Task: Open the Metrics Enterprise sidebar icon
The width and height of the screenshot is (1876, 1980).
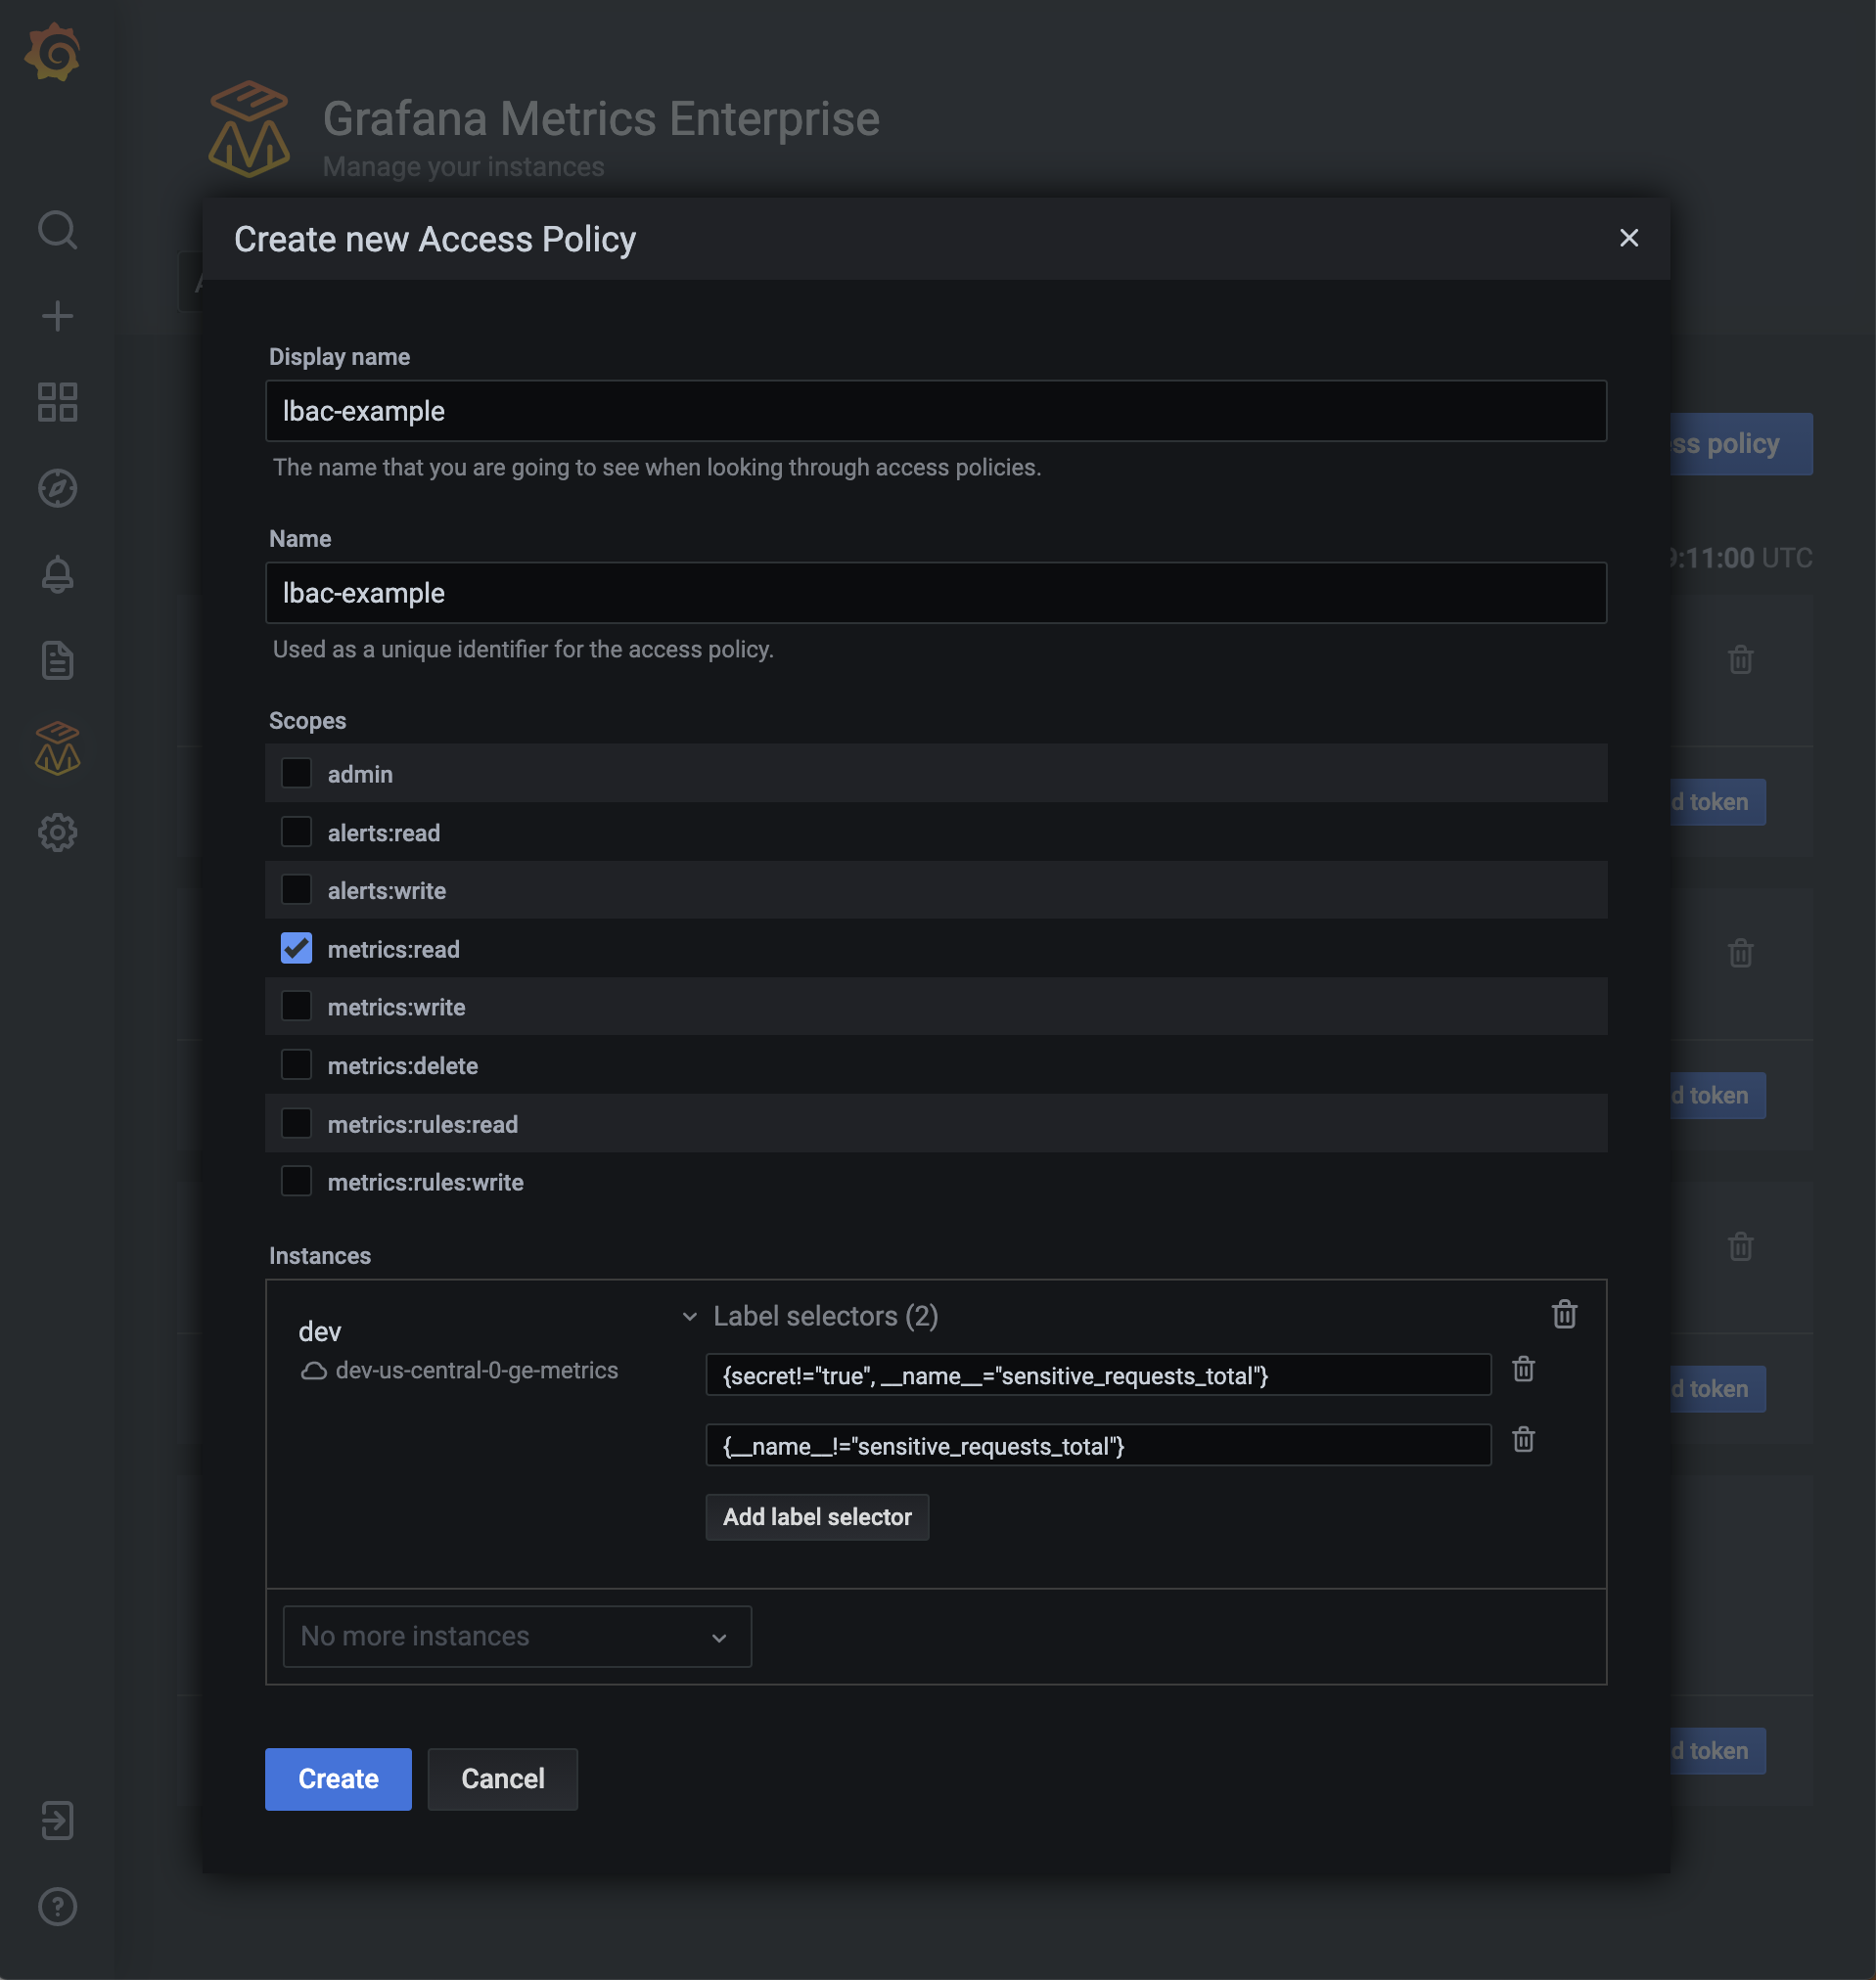Action: pos(57,746)
